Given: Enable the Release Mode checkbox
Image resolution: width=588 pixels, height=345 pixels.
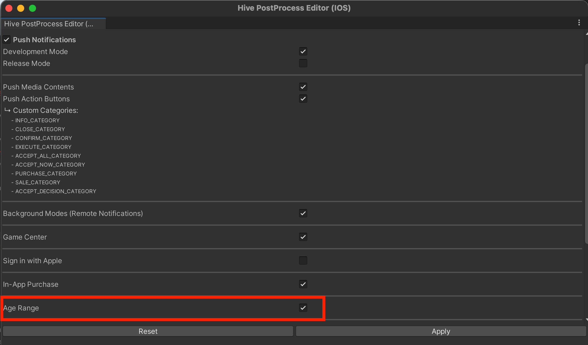Looking at the screenshot, I should click(303, 63).
